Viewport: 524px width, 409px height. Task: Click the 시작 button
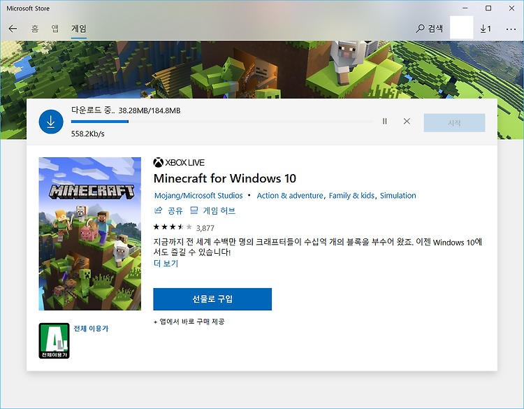click(x=455, y=123)
